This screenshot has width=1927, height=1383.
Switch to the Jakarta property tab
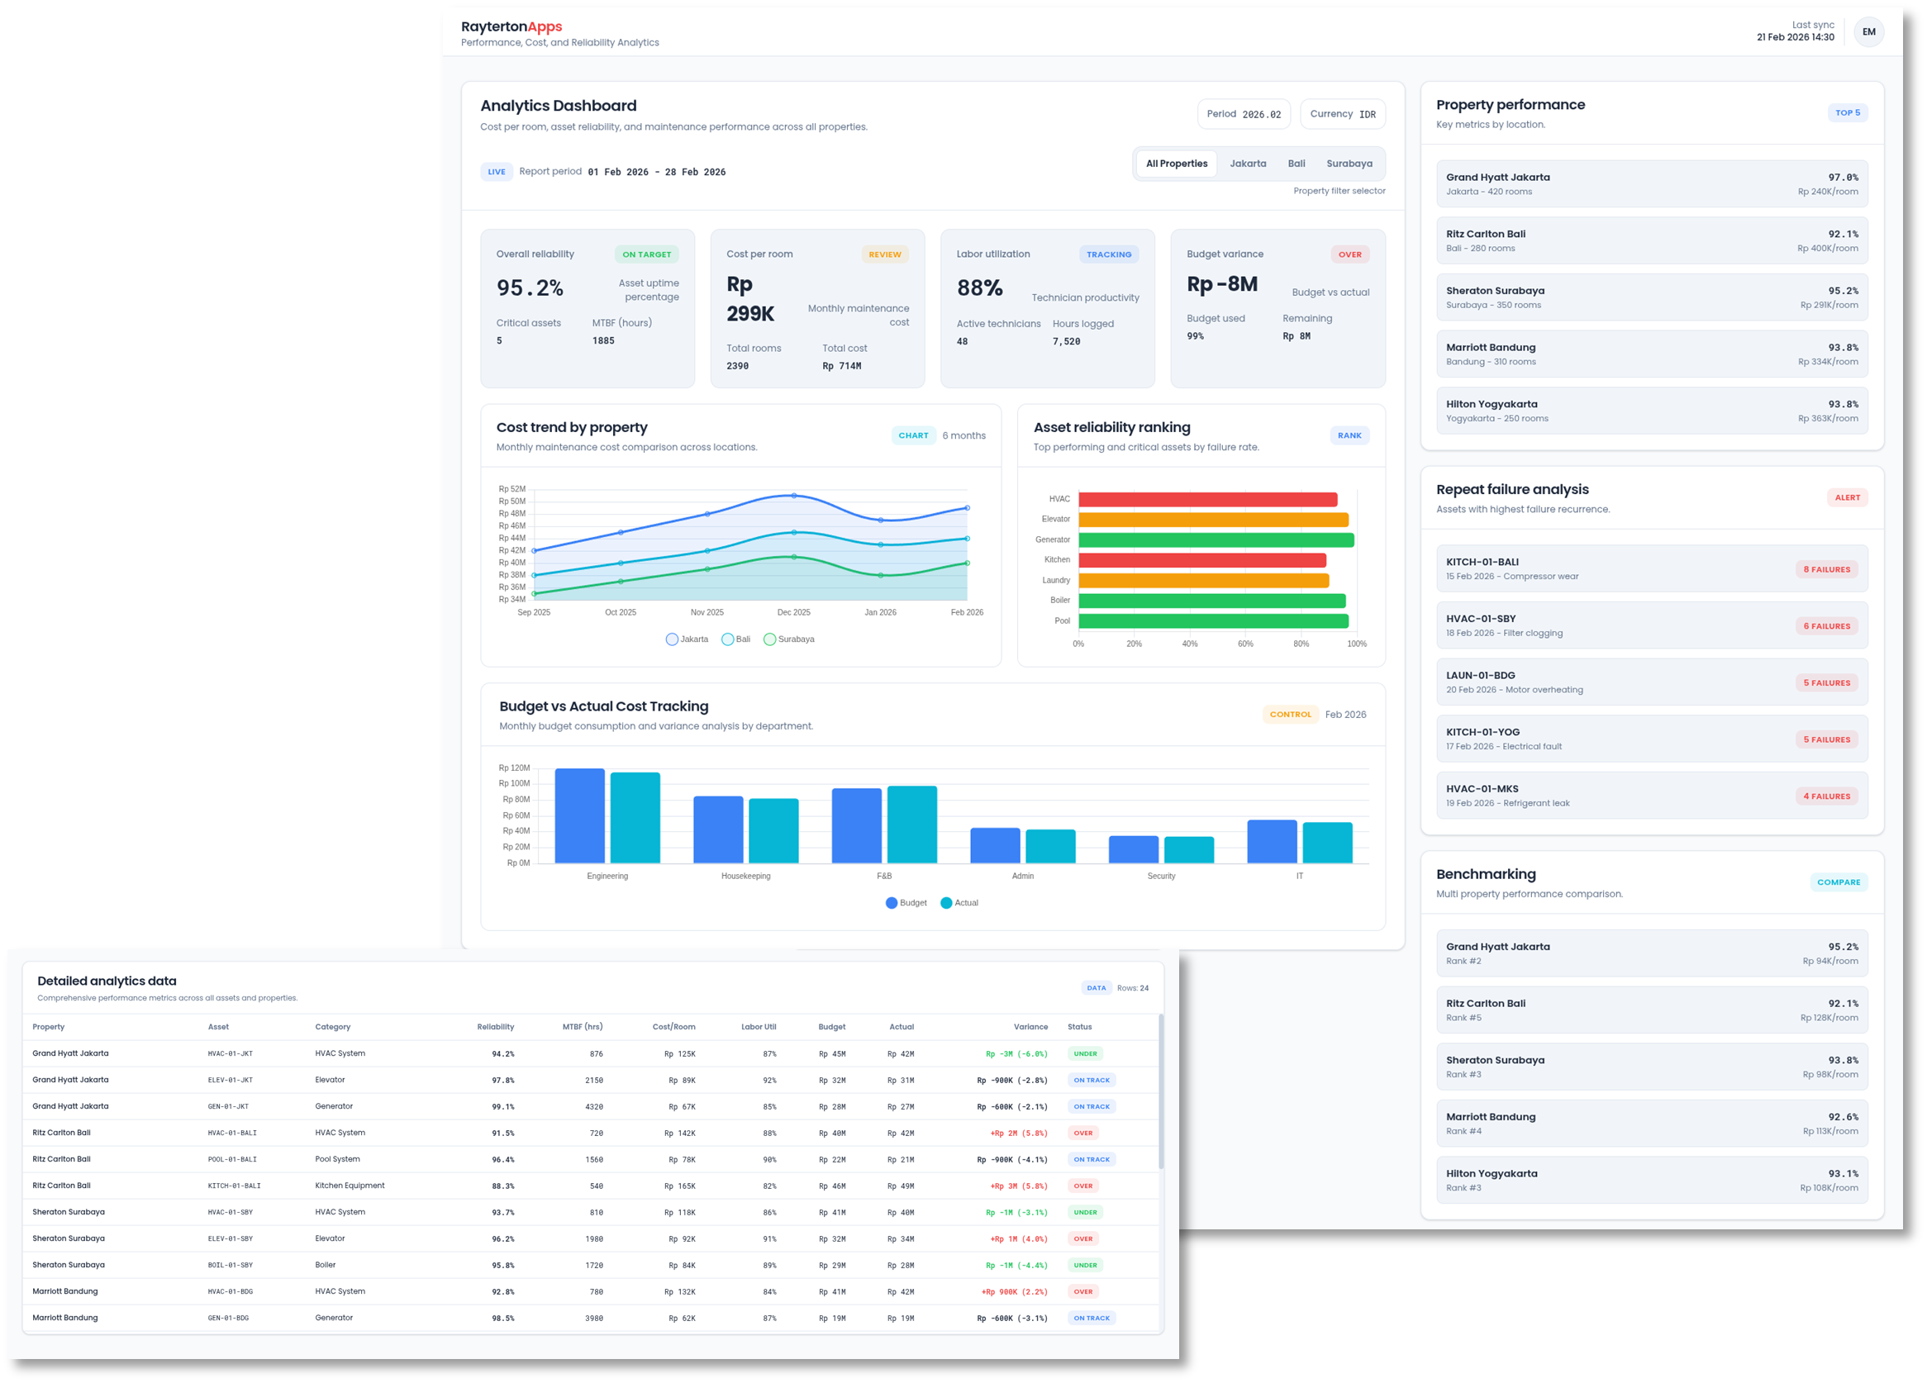(x=1248, y=163)
